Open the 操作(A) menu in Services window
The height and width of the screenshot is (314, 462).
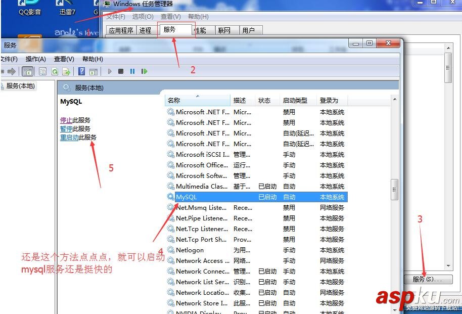pos(36,59)
